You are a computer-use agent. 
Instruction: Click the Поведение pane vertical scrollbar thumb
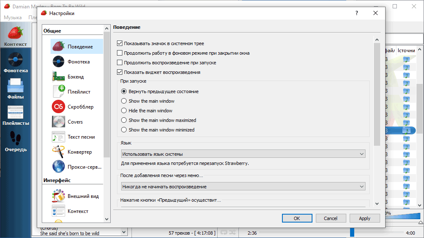[x=377, y=94]
